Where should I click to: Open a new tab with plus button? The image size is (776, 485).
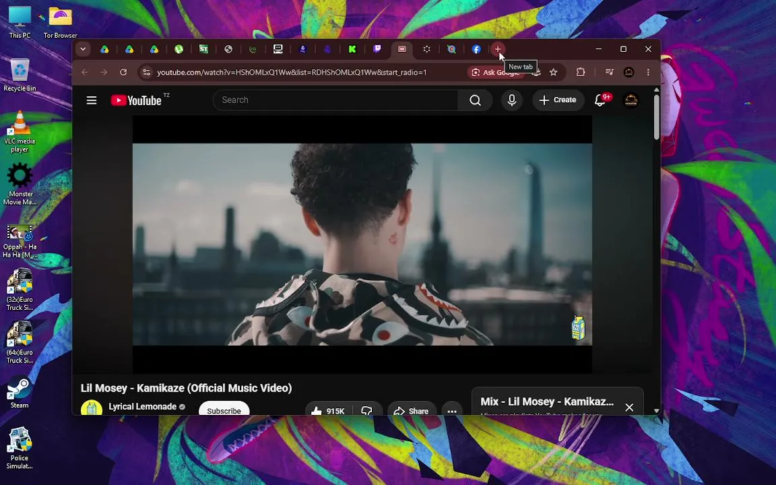coord(498,49)
